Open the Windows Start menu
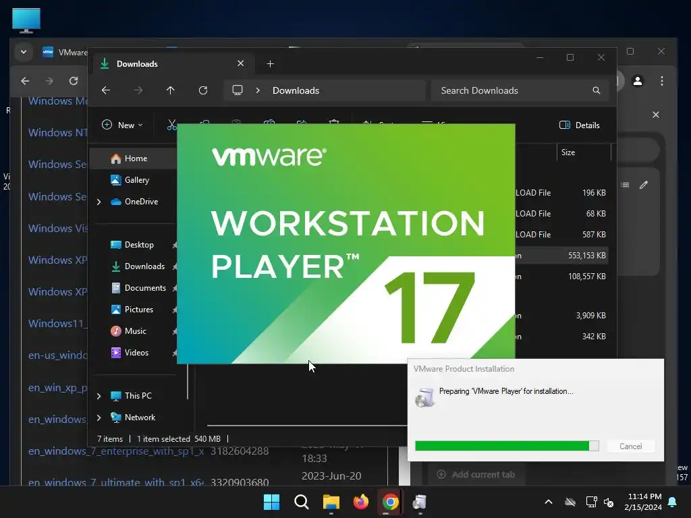691x518 pixels. click(271, 502)
